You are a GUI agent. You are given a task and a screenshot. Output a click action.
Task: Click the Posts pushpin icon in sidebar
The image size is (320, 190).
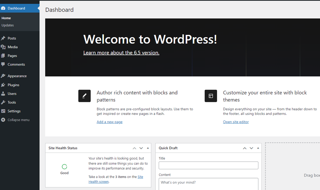3,38
